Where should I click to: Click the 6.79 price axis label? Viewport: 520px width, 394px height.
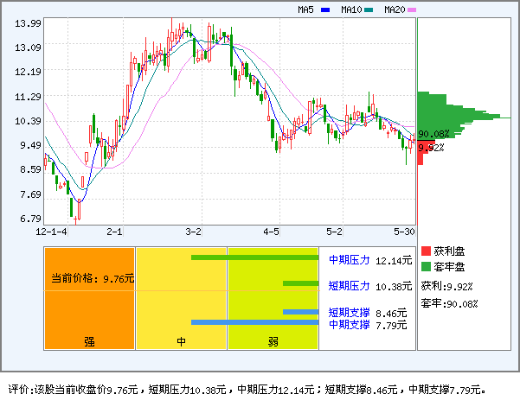30,219
